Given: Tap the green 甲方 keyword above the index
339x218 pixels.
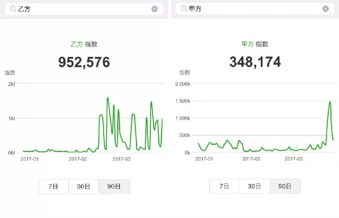Looking at the screenshot, I should coord(247,44).
